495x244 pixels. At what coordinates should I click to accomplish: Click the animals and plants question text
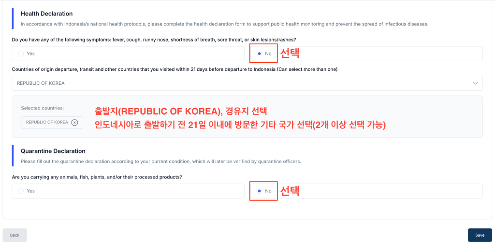[97, 177]
